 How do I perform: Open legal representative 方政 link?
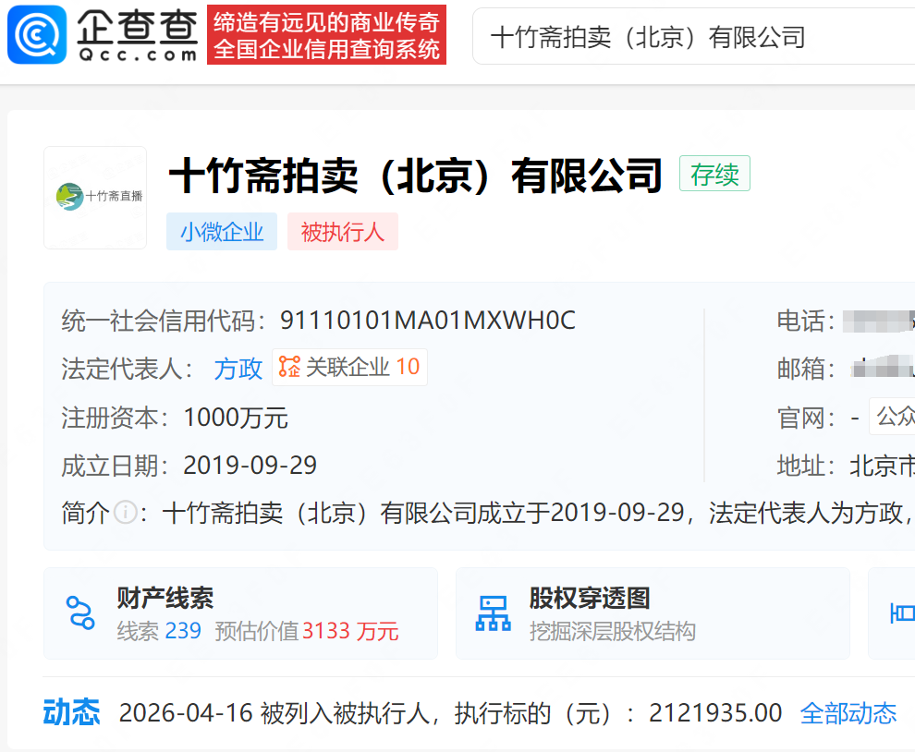238,368
